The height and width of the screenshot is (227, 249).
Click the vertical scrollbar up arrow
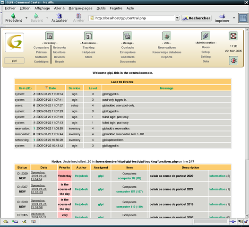tap(247, 30)
